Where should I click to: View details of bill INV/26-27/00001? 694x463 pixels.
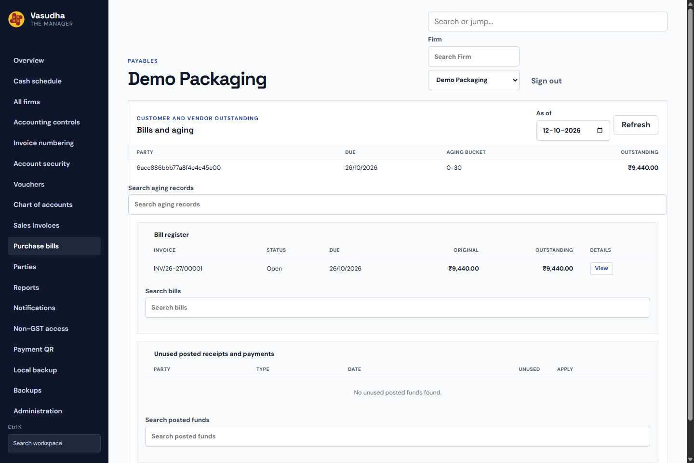(601, 269)
